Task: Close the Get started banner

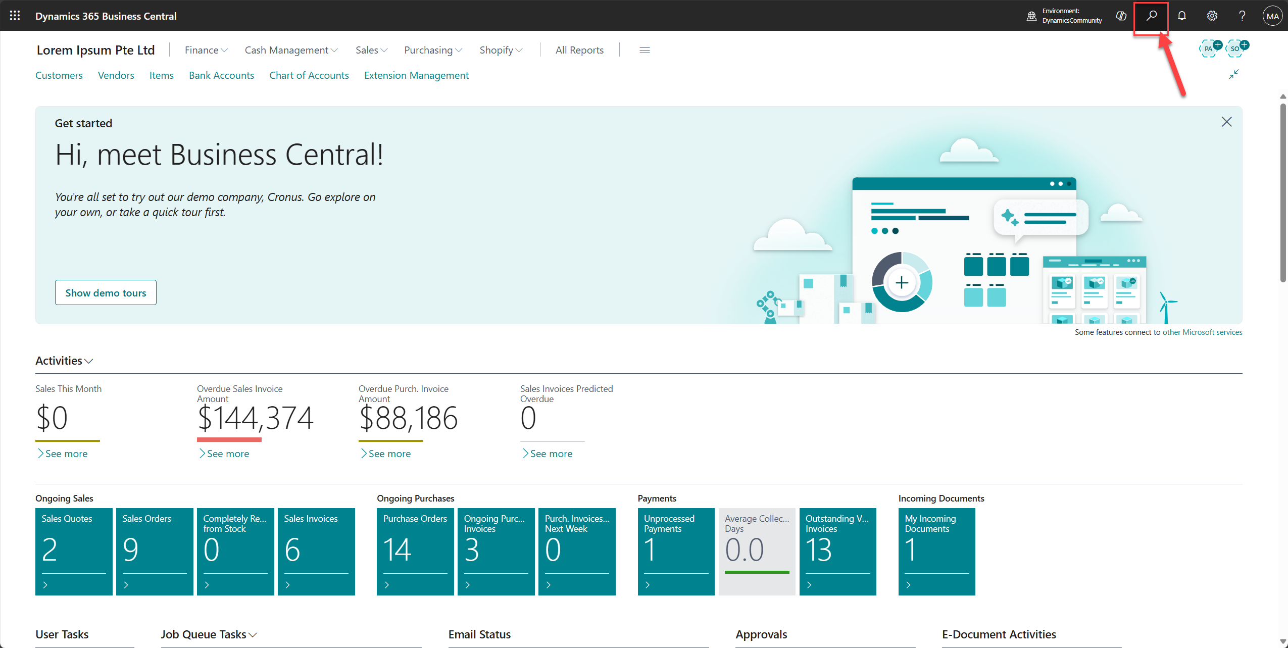Action: click(x=1226, y=122)
